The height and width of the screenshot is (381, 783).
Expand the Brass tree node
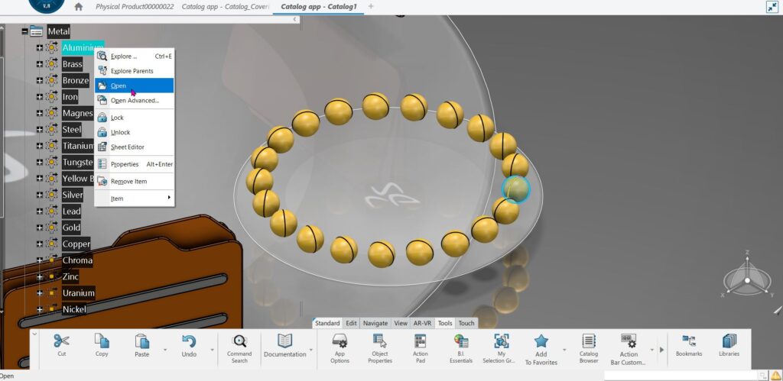click(x=40, y=64)
